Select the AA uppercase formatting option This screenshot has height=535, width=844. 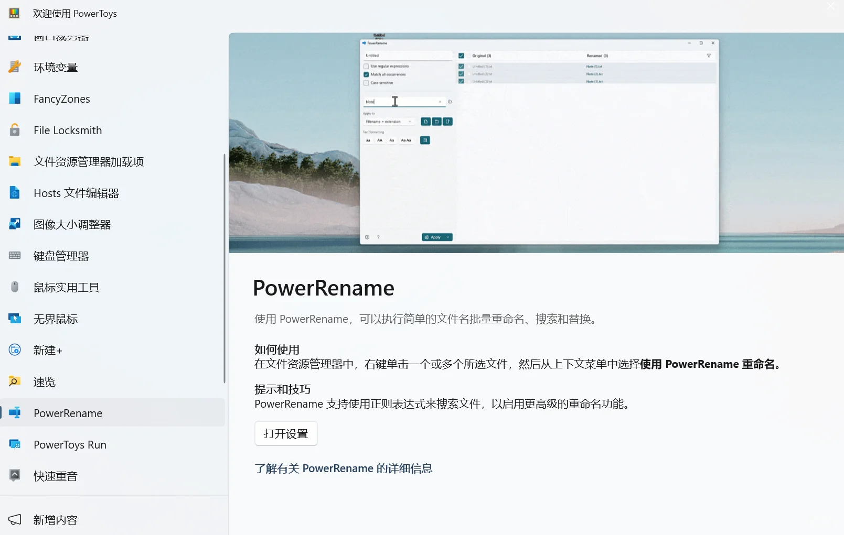point(380,140)
